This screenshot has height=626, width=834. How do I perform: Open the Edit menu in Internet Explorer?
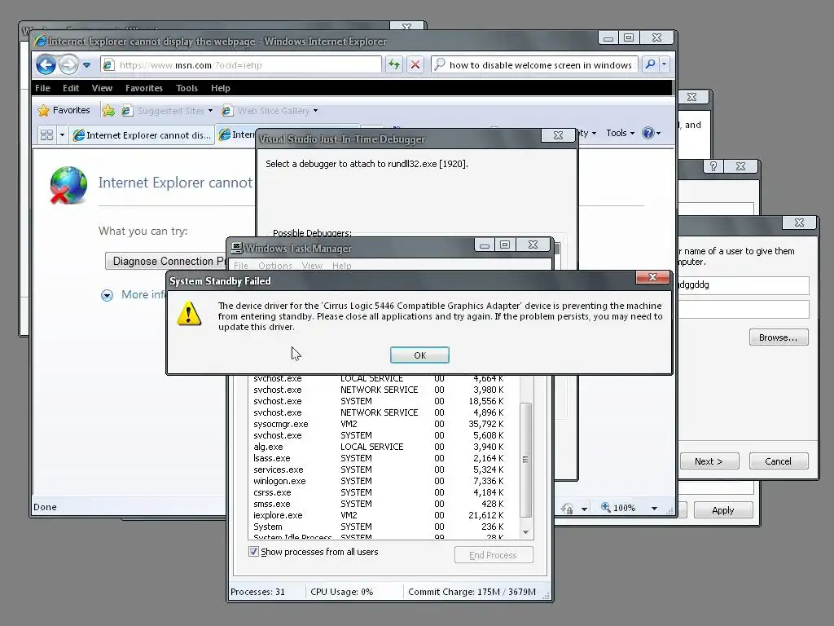point(71,88)
